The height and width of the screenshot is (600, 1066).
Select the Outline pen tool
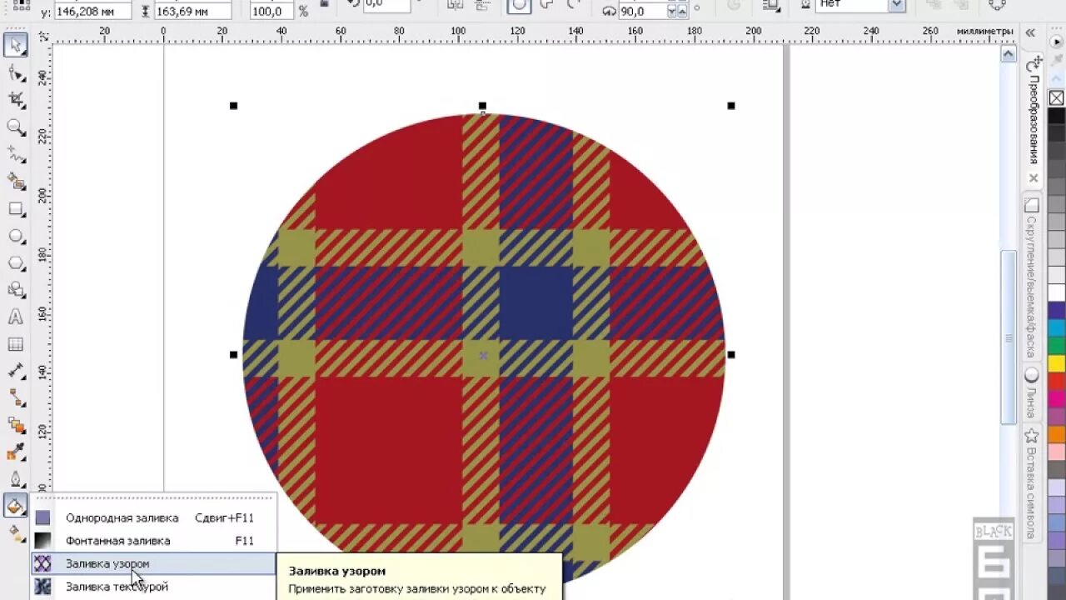(x=15, y=479)
